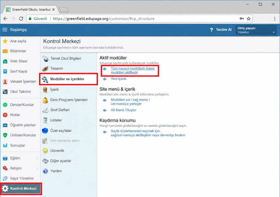Viewport: 280px width, 197px height.
Task: Click the Okul Takvimi calendar icon
Action: click(x=5, y=92)
